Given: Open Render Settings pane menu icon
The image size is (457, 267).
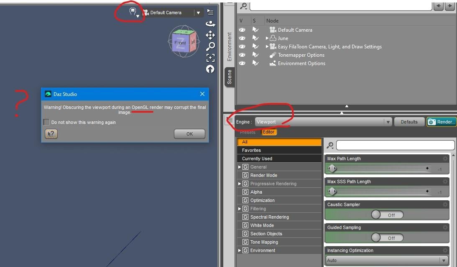Looking at the screenshot, I should 230,120.
